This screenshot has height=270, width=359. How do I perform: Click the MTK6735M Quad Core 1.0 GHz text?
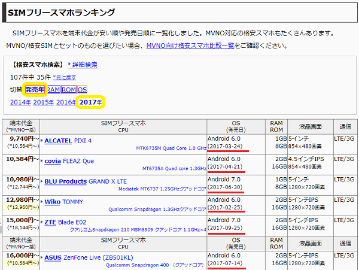pyautogui.click(x=171, y=148)
